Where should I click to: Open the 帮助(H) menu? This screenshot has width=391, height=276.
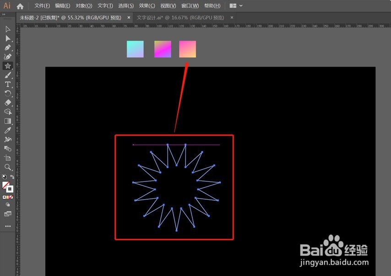tap(212, 5)
